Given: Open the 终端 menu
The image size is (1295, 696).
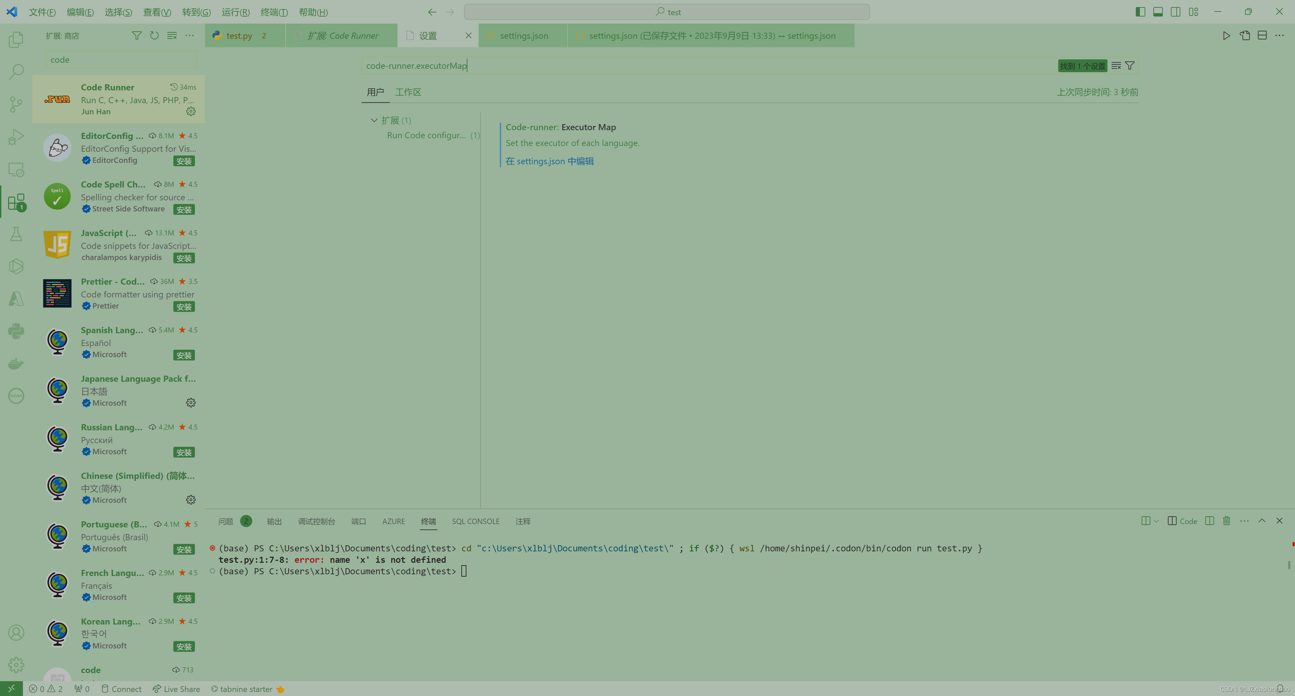Looking at the screenshot, I should [274, 11].
